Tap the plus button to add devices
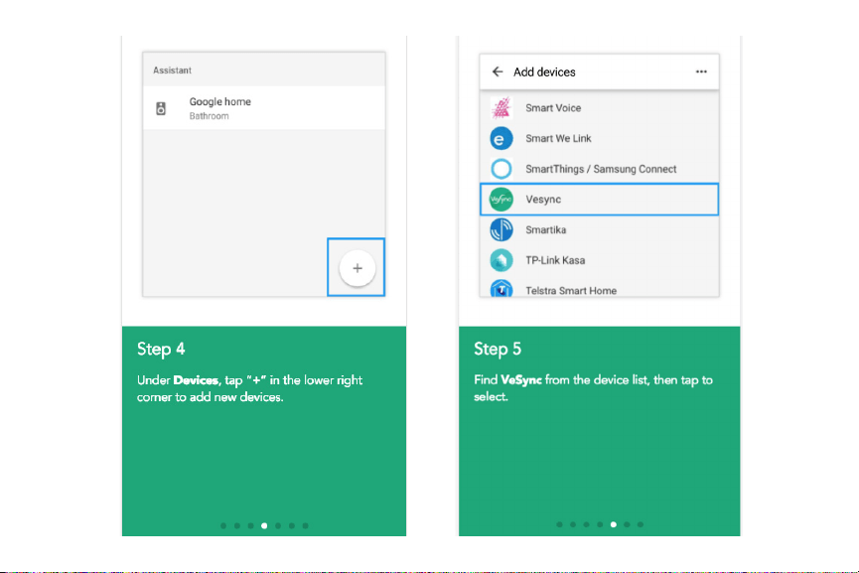Image resolution: width=859 pixels, height=573 pixels. tap(358, 268)
